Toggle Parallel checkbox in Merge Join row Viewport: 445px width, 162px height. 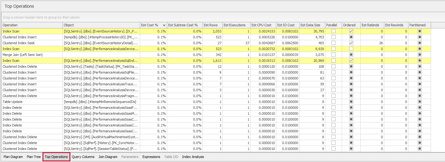coord(333,55)
